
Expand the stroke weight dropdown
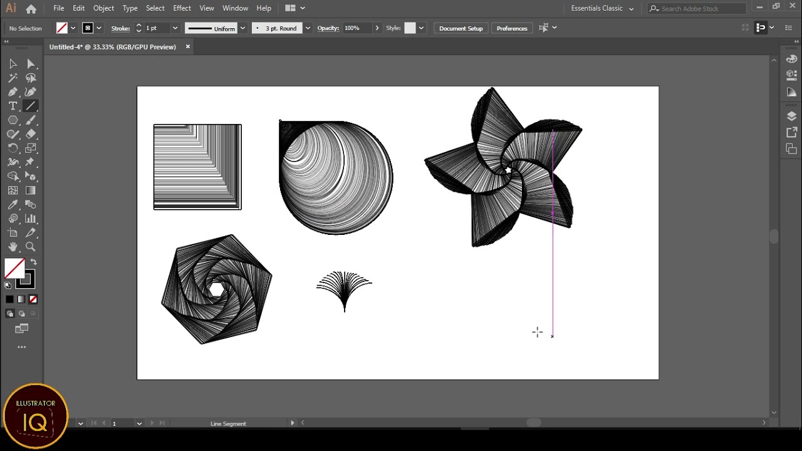(175, 28)
